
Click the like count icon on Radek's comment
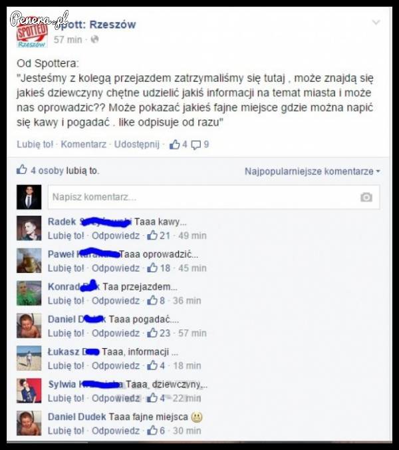click(152, 236)
